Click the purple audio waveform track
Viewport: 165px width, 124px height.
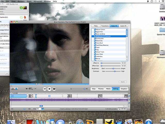69,100
